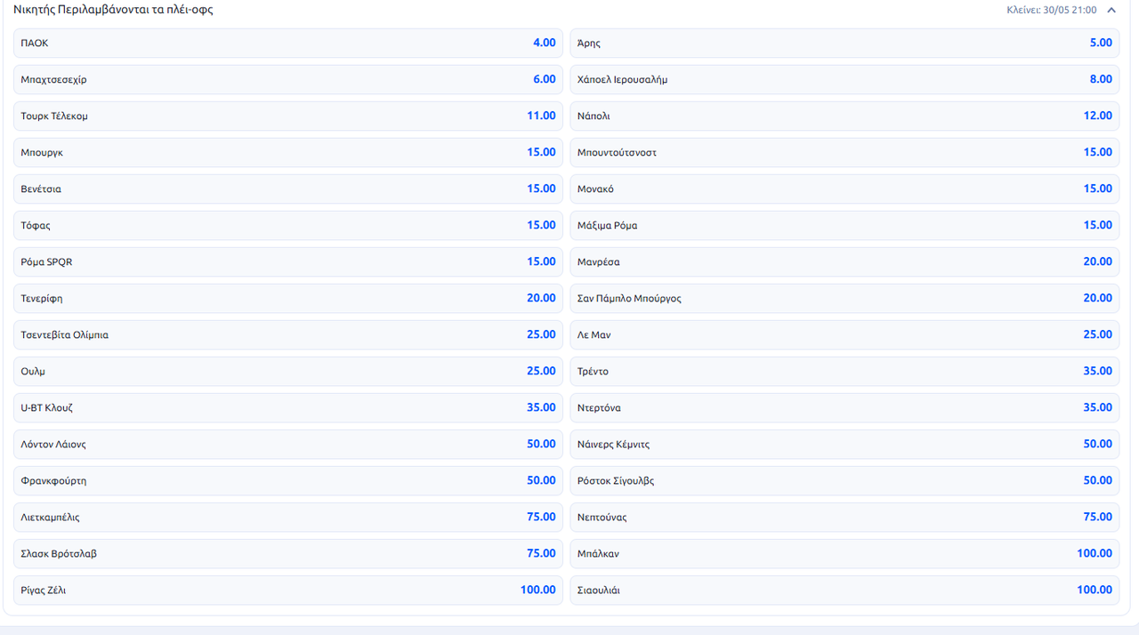Pick Μπουντούτσνοστ at 15.00

pyautogui.click(x=844, y=152)
